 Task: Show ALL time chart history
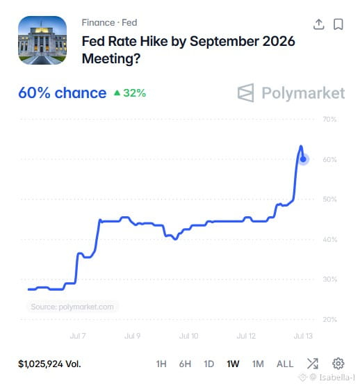click(285, 364)
